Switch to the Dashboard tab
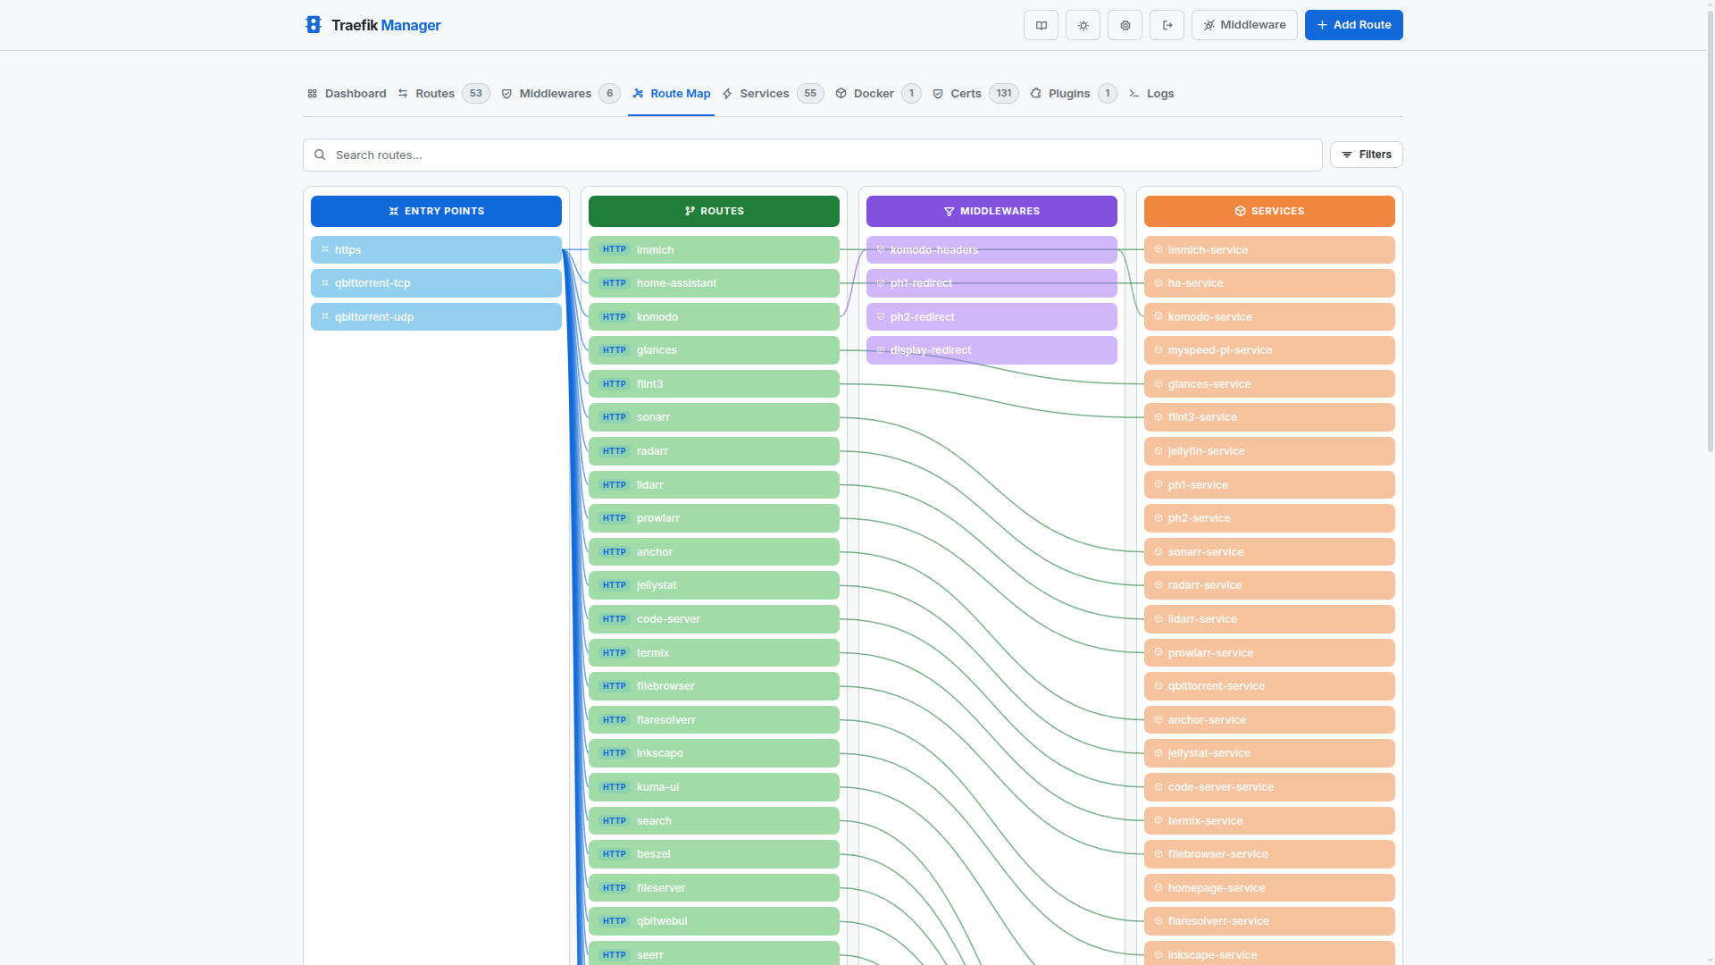The height and width of the screenshot is (965, 1715). 347,94
